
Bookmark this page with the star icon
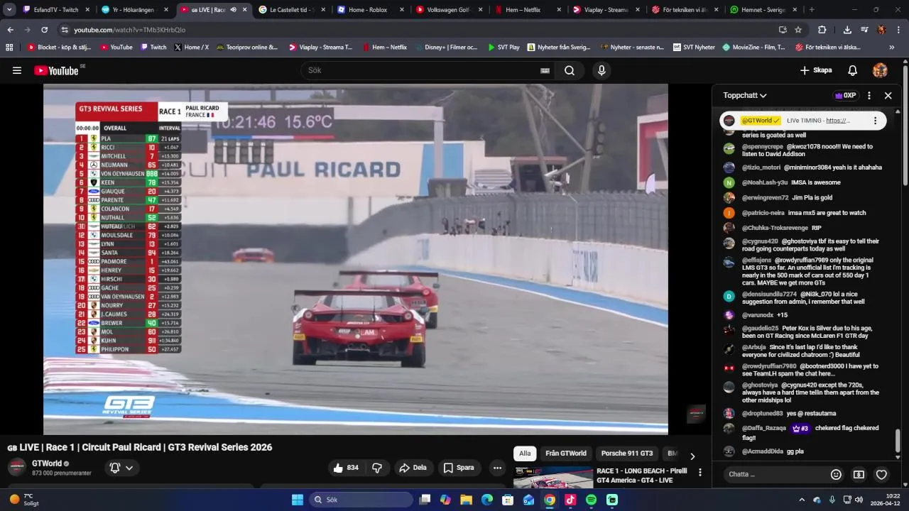click(x=798, y=30)
